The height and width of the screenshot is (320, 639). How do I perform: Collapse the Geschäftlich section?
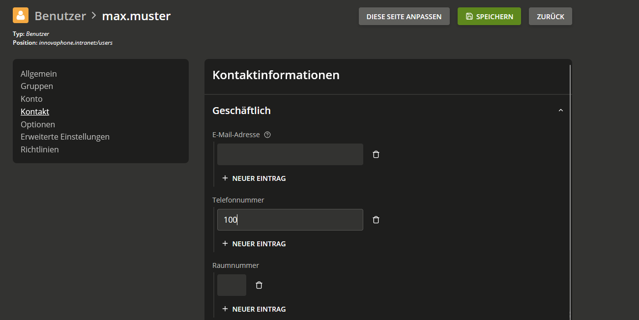tap(561, 111)
